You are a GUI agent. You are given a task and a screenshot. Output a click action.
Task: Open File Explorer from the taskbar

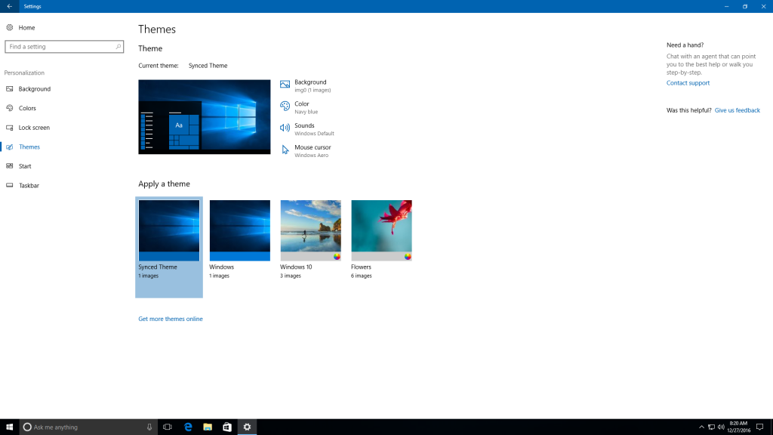pos(208,427)
